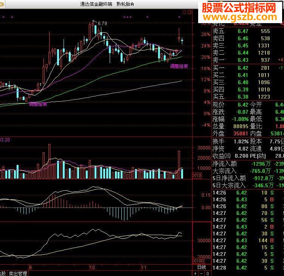This screenshot has width=284, height=276.
Task: Click the 黔轮胎A stock name in title bar
Action: pos(125,4)
